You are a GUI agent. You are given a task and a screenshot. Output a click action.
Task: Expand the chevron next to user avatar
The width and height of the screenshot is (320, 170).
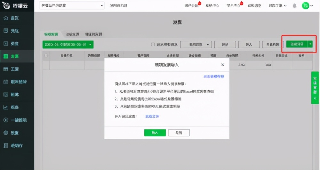tap(312, 6)
